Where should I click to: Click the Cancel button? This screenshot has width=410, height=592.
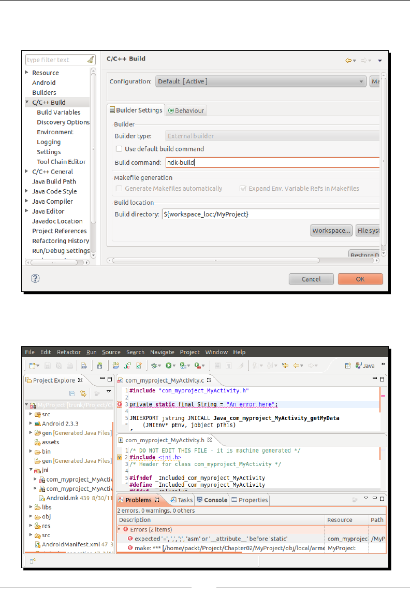(x=311, y=279)
